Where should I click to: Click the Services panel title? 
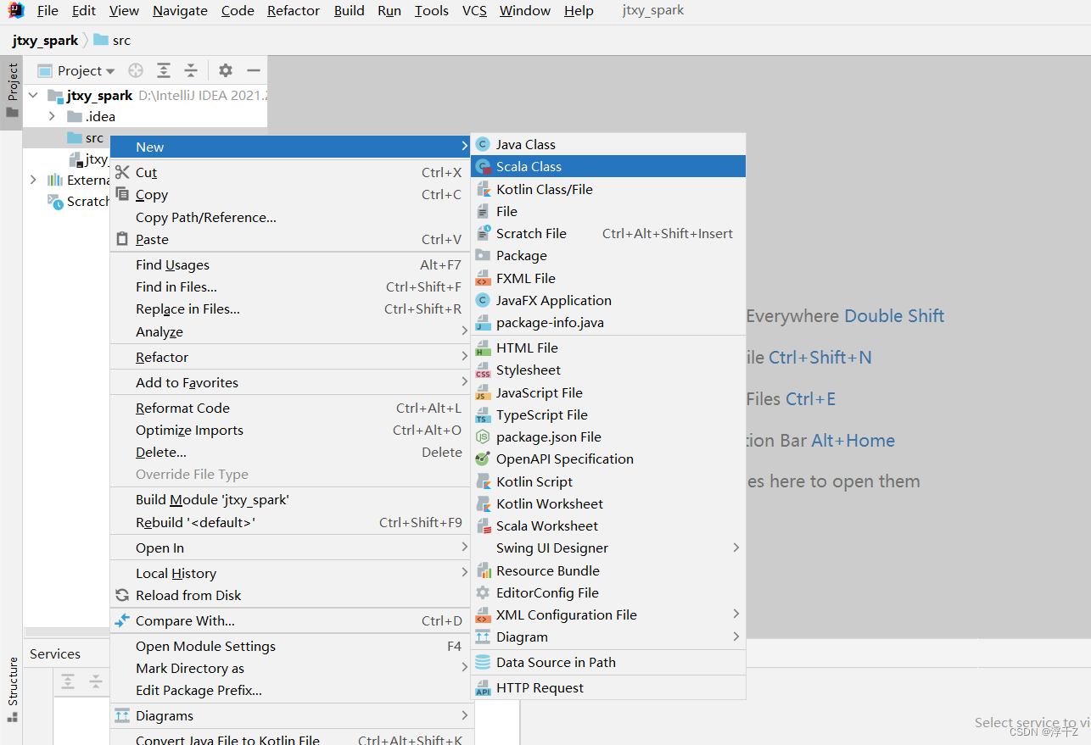click(55, 654)
